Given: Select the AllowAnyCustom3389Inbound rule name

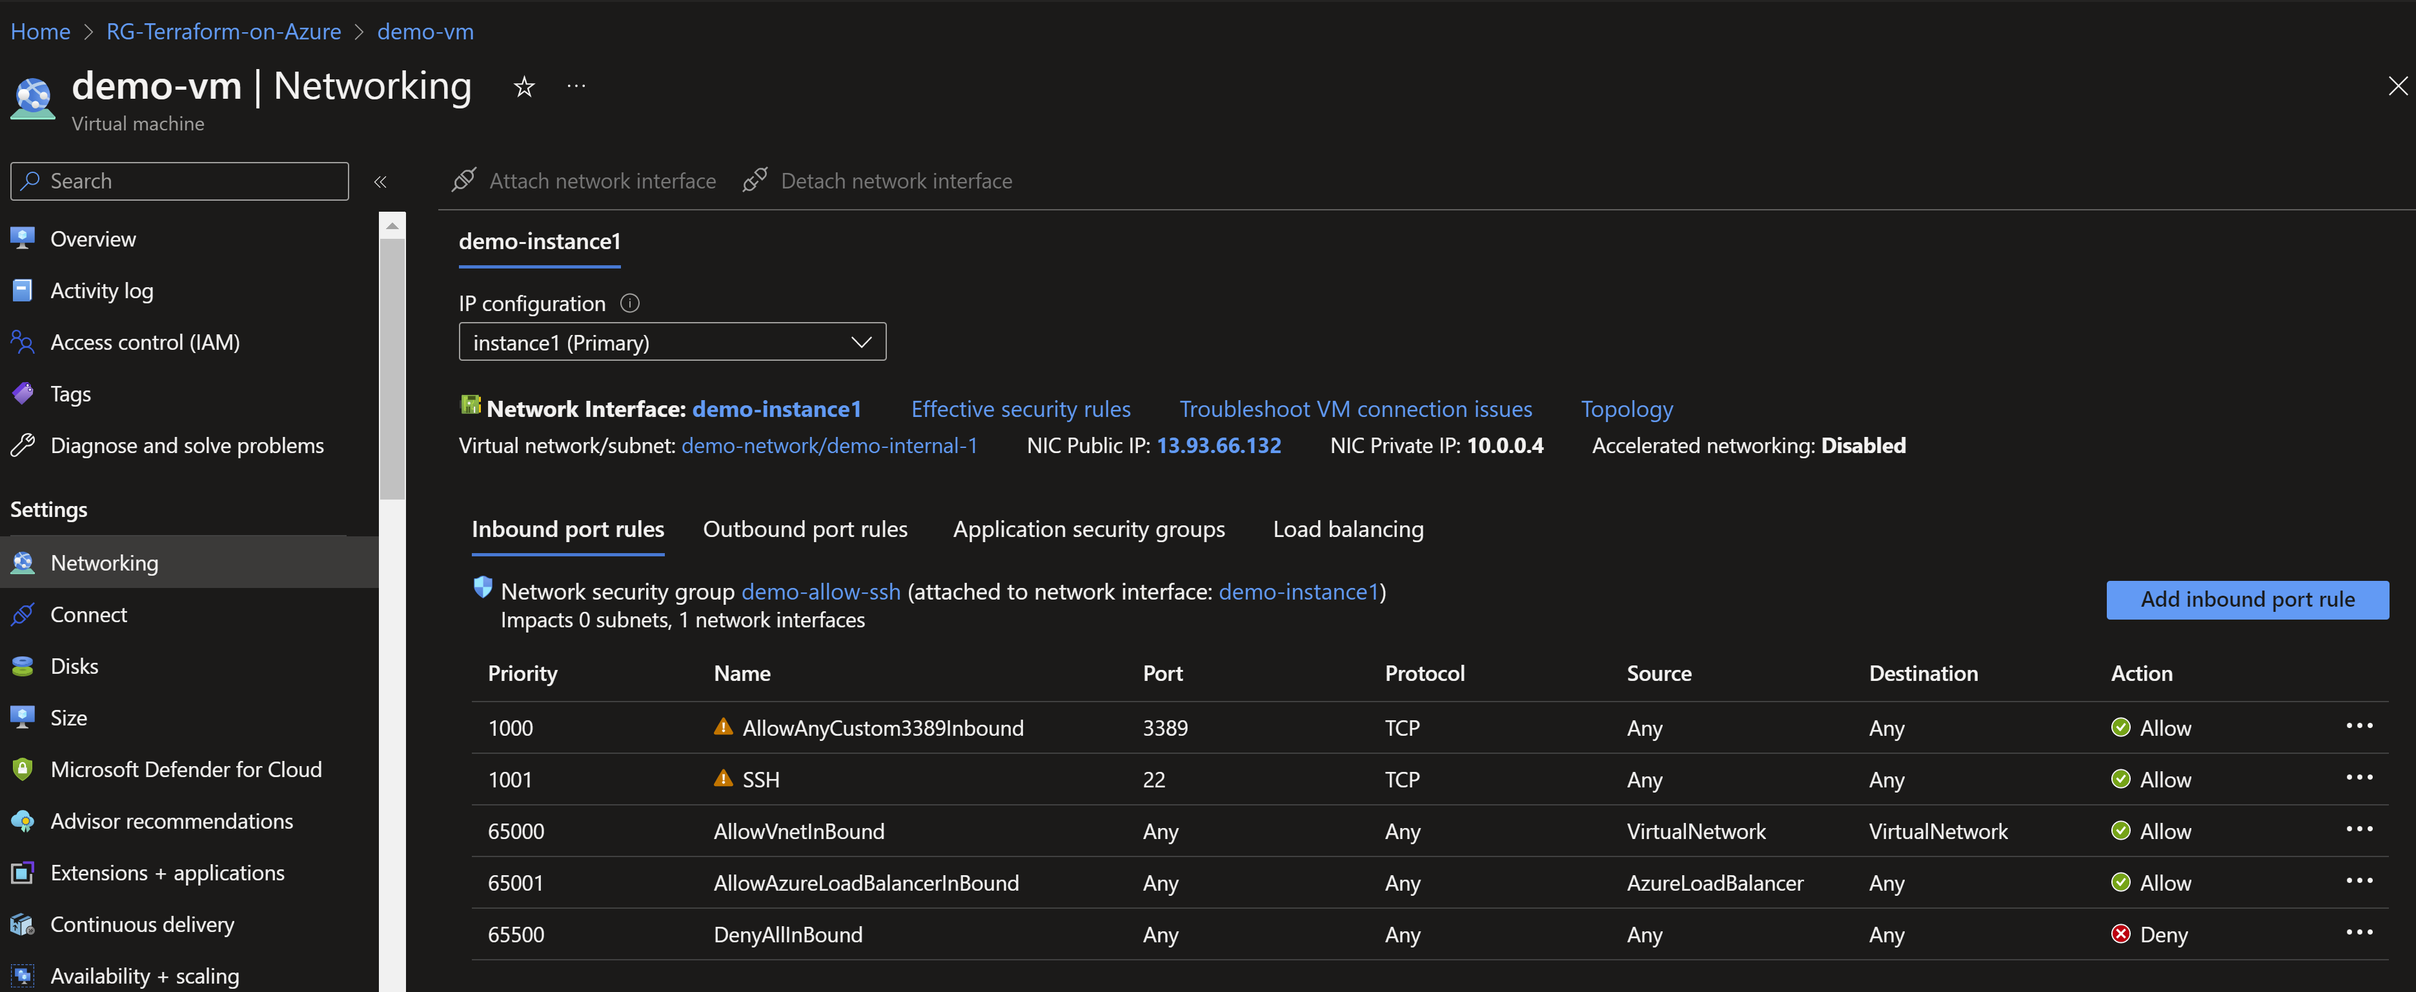Looking at the screenshot, I should click(x=882, y=727).
